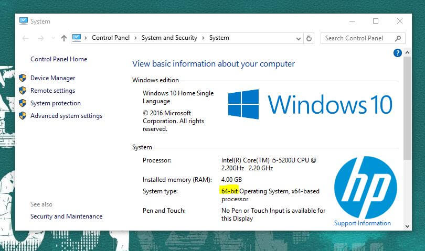Click the scrollbar up arrow
This screenshot has width=425, height=251.
[x=407, y=52]
